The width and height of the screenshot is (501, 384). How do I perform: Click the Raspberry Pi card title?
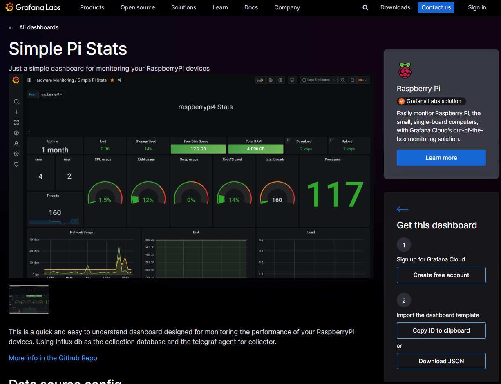(418, 89)
